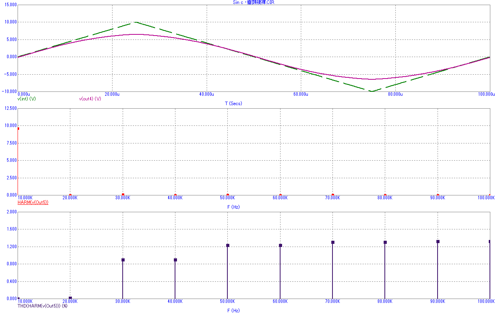Click the THD data marker at 80.000K

click(385, 242)
